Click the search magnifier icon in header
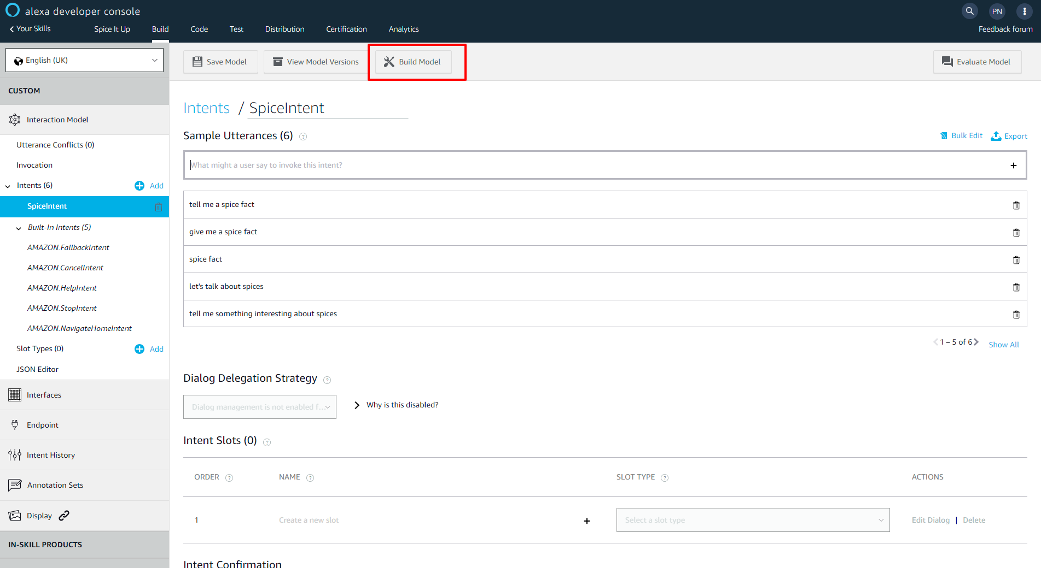 pyautogui.click(x=969, y=11)
